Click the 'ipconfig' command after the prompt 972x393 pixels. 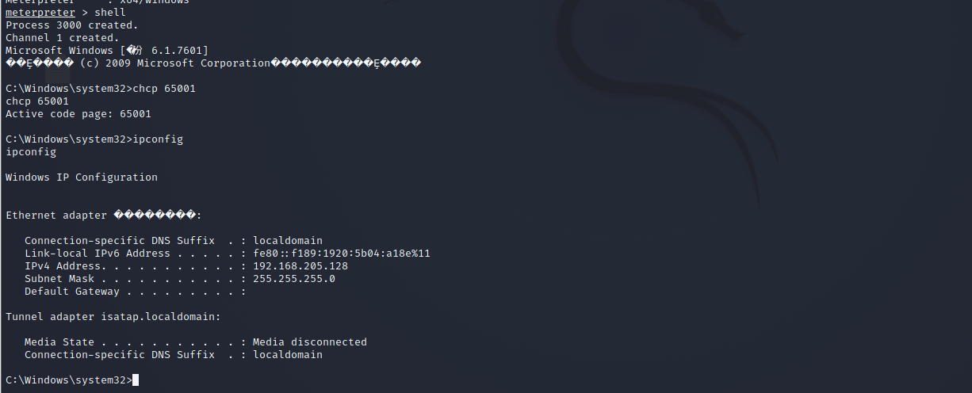tap(158, 139)
